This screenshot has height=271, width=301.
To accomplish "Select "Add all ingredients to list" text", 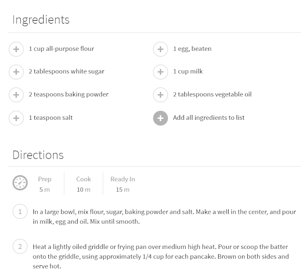I will [208, 118].
